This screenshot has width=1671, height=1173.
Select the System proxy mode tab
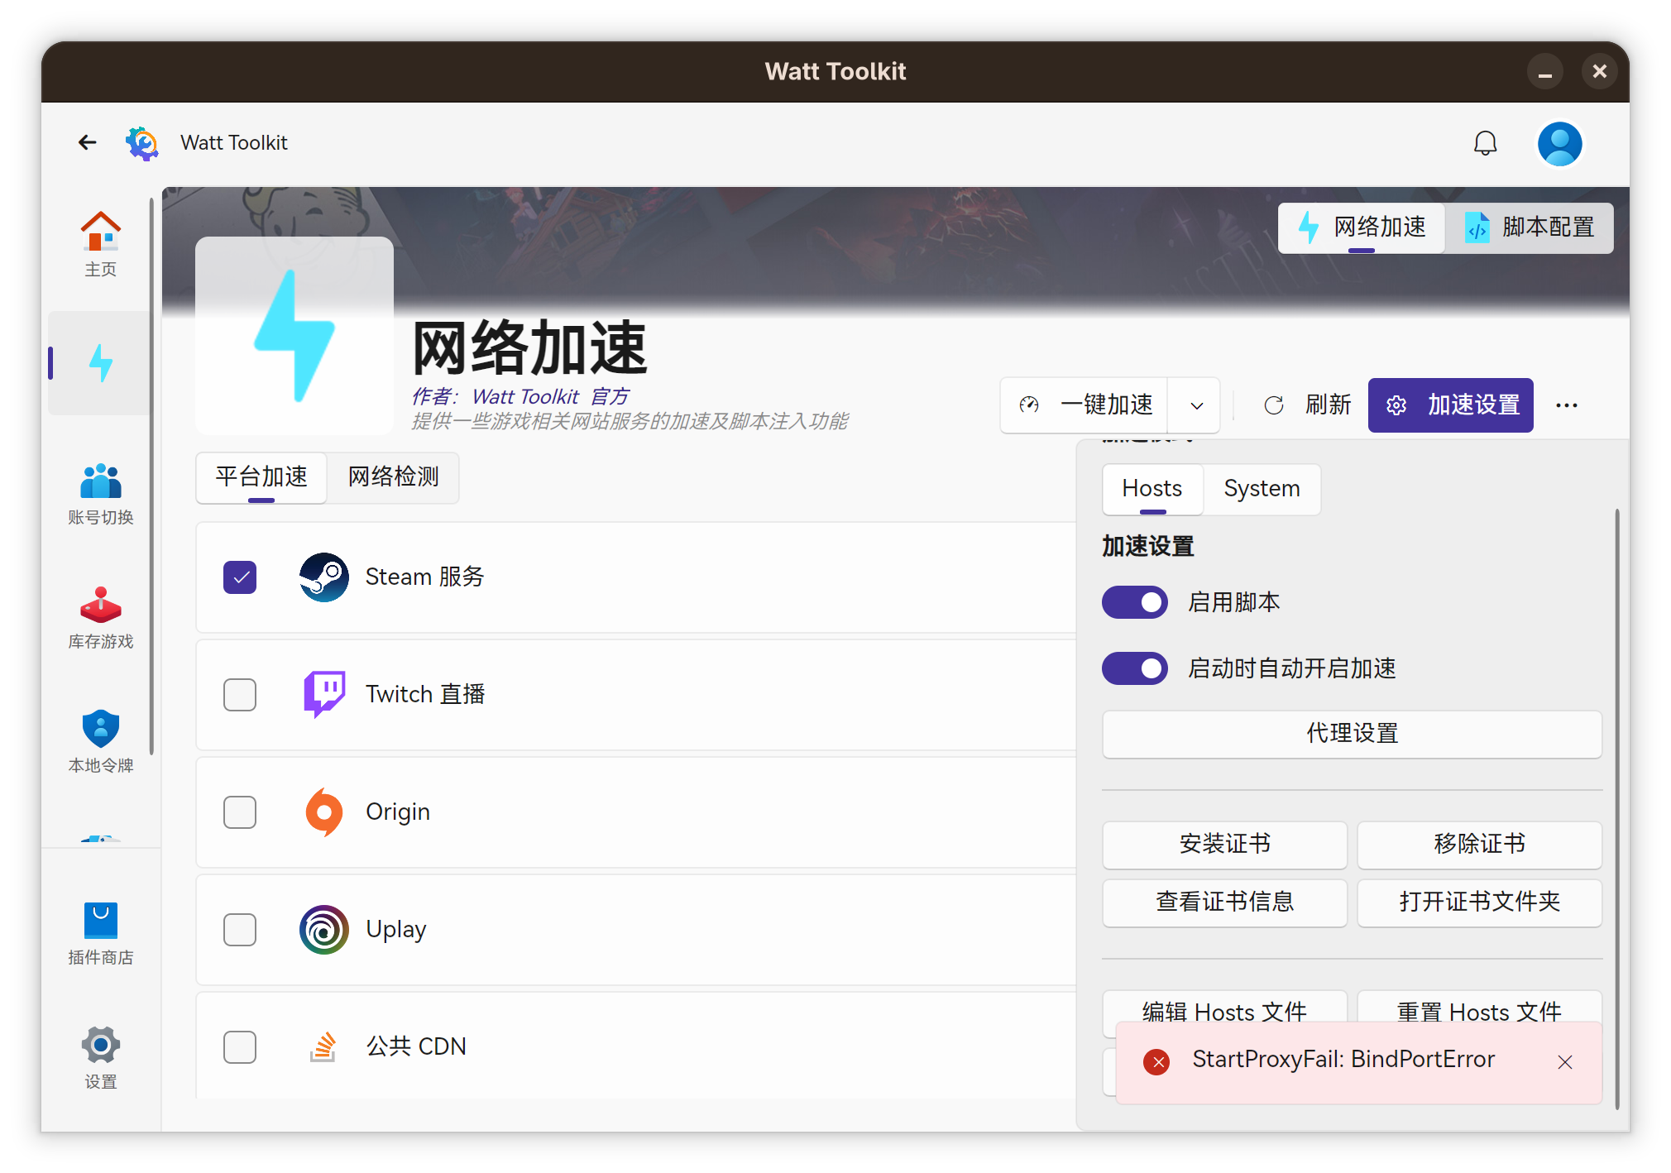[1262, 489]
